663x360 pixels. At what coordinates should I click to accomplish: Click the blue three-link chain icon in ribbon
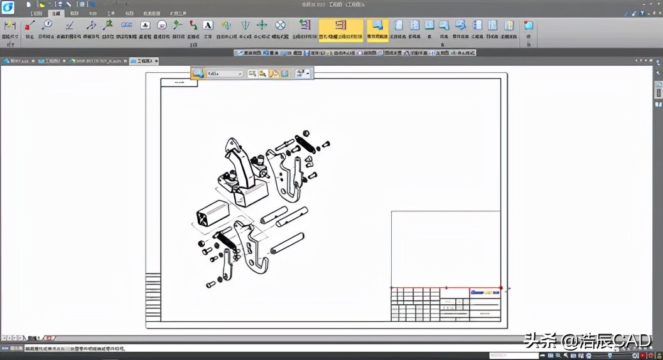tap(126, 26)
